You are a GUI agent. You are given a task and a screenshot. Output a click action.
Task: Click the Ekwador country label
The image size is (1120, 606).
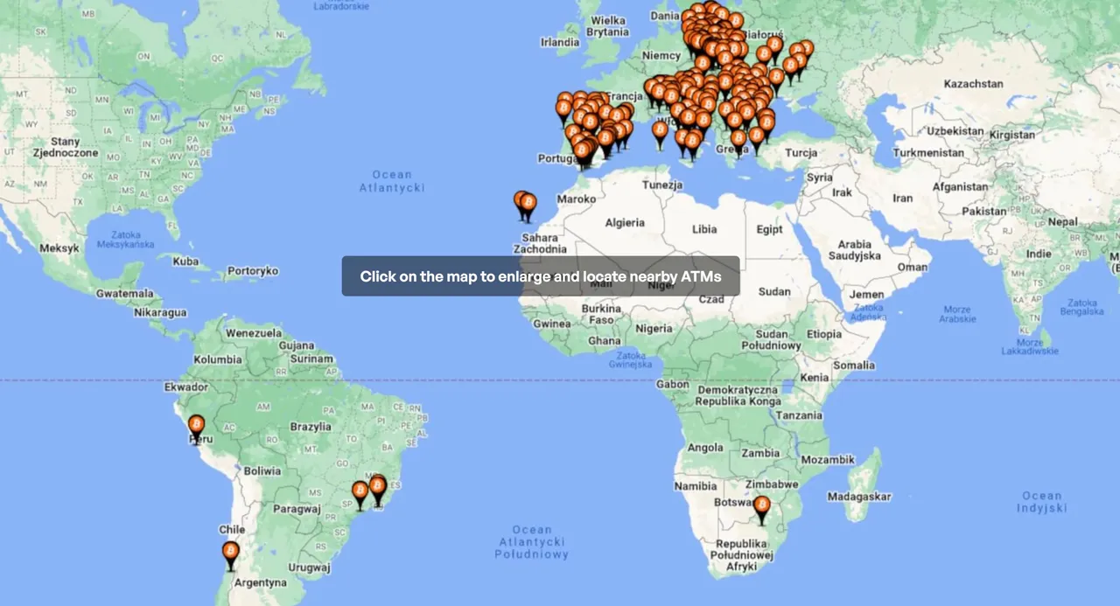pos(186,387)
